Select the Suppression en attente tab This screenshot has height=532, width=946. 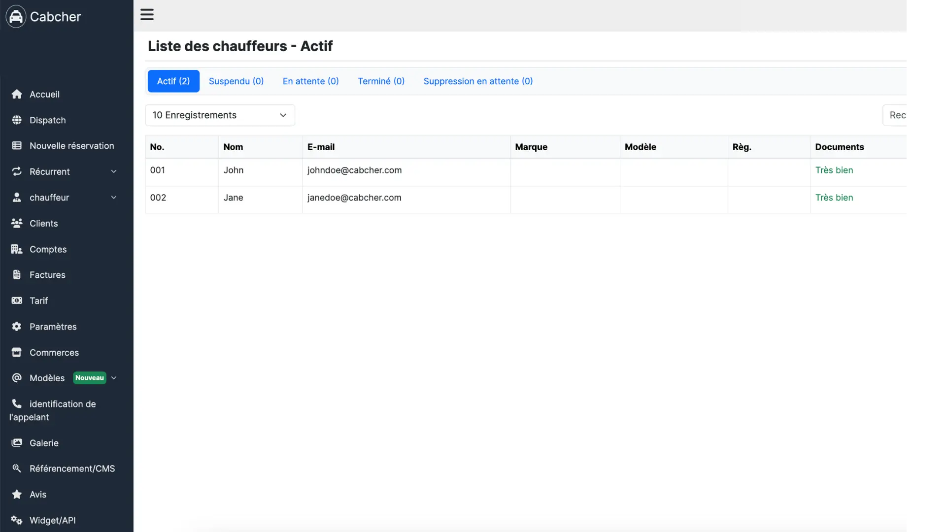[x=478, y=81]
